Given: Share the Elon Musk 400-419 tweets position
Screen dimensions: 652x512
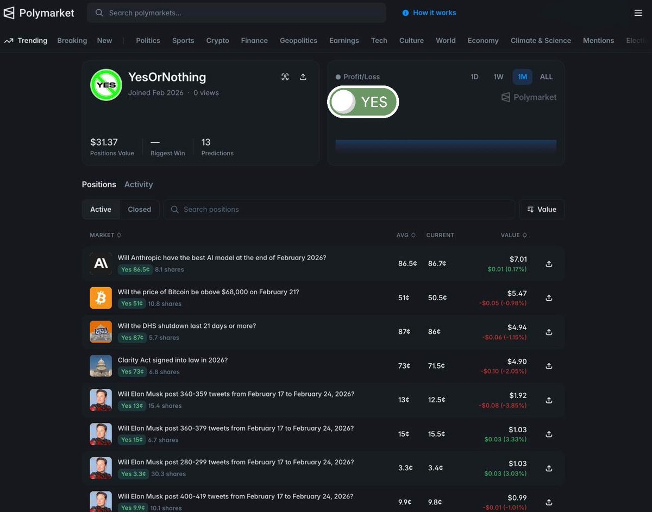Looking at the screenshot, I should pos(549,502).
